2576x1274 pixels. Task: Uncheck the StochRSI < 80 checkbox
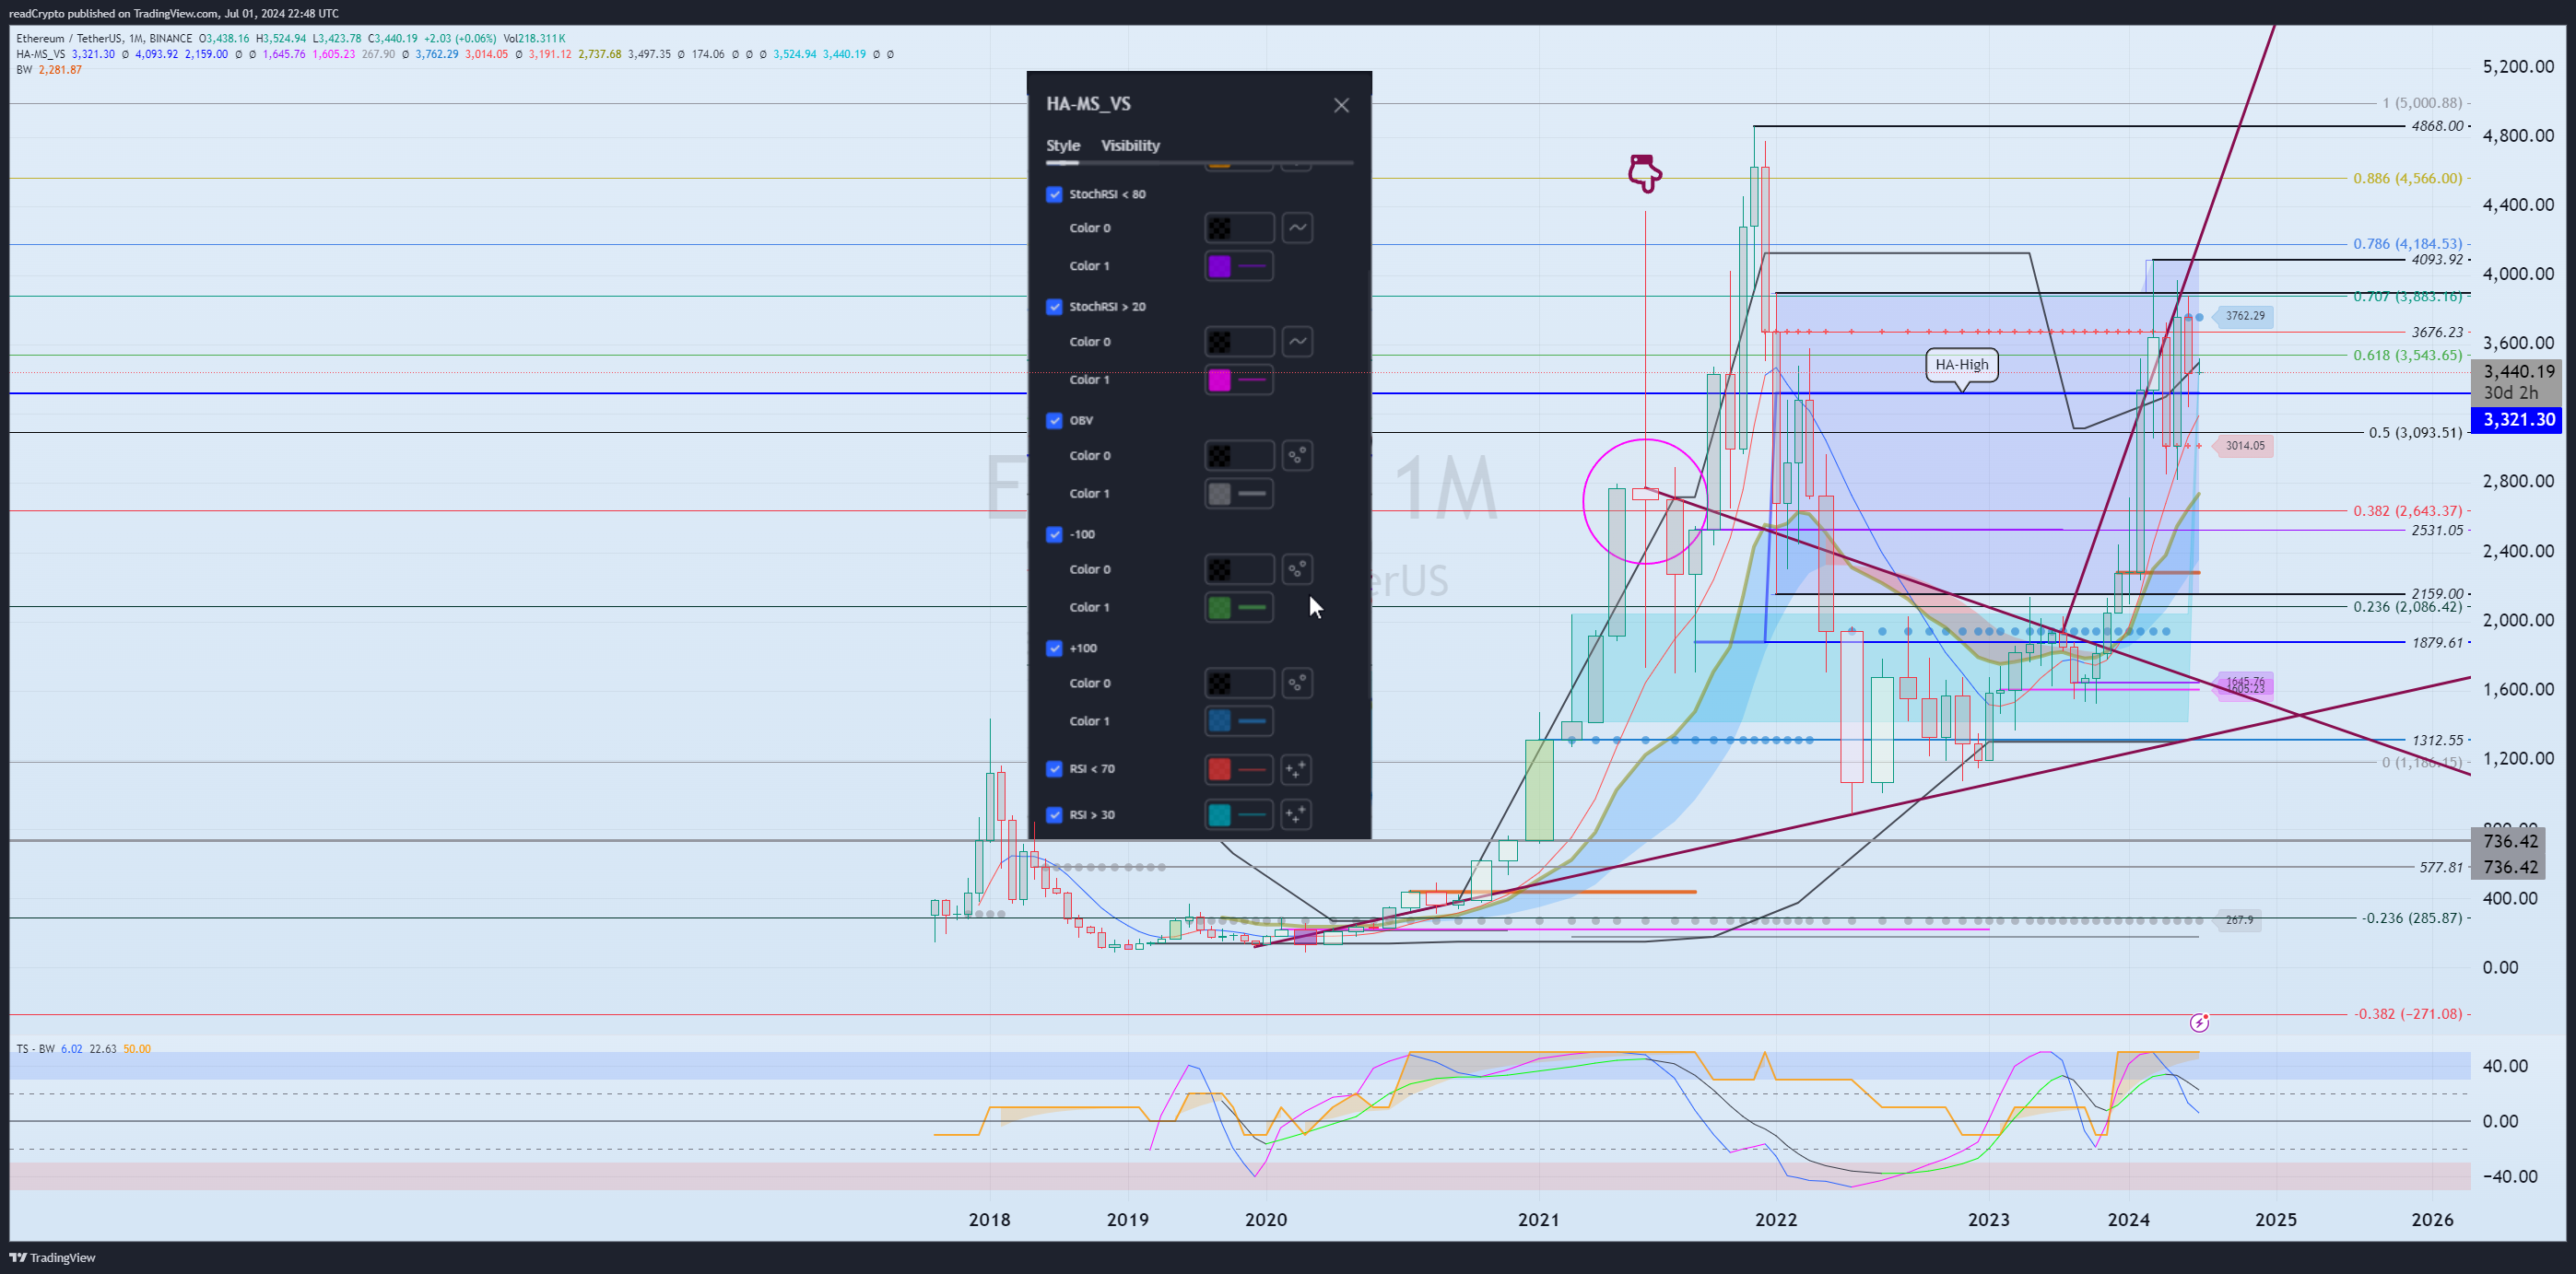coord(1054,193)
